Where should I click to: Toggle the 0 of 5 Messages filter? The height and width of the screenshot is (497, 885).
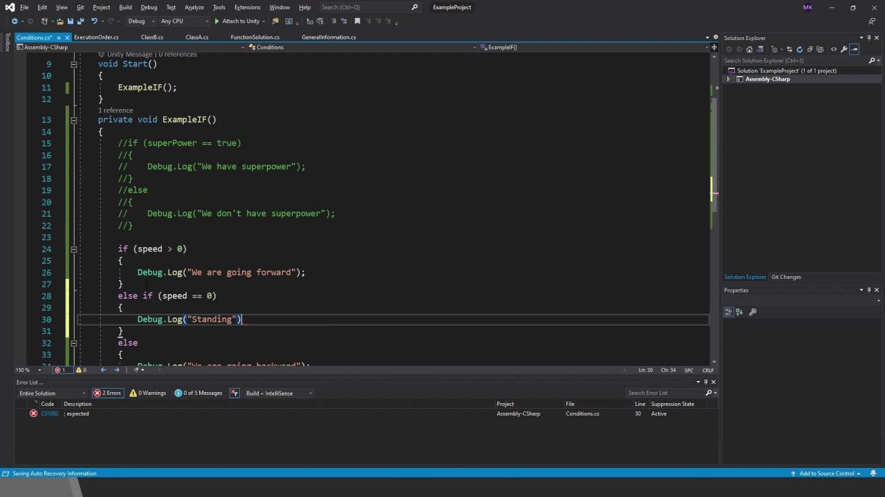click(198, 393)
